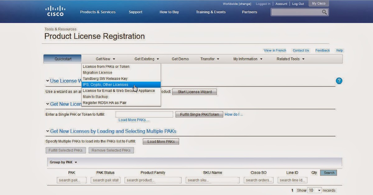Choose License from PAKs or Token
Image resolution: width=373 pixels, height=195 pixels.
[x=121, y=67]
